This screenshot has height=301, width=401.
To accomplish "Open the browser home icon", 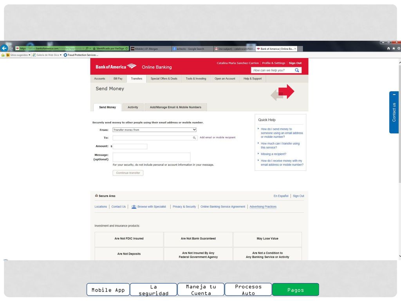I will [x=388, y=48].
